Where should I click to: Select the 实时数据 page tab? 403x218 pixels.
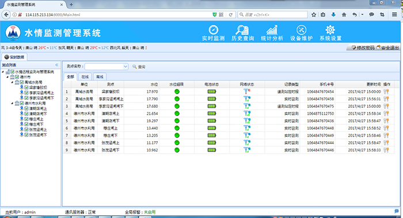[14, 57]
